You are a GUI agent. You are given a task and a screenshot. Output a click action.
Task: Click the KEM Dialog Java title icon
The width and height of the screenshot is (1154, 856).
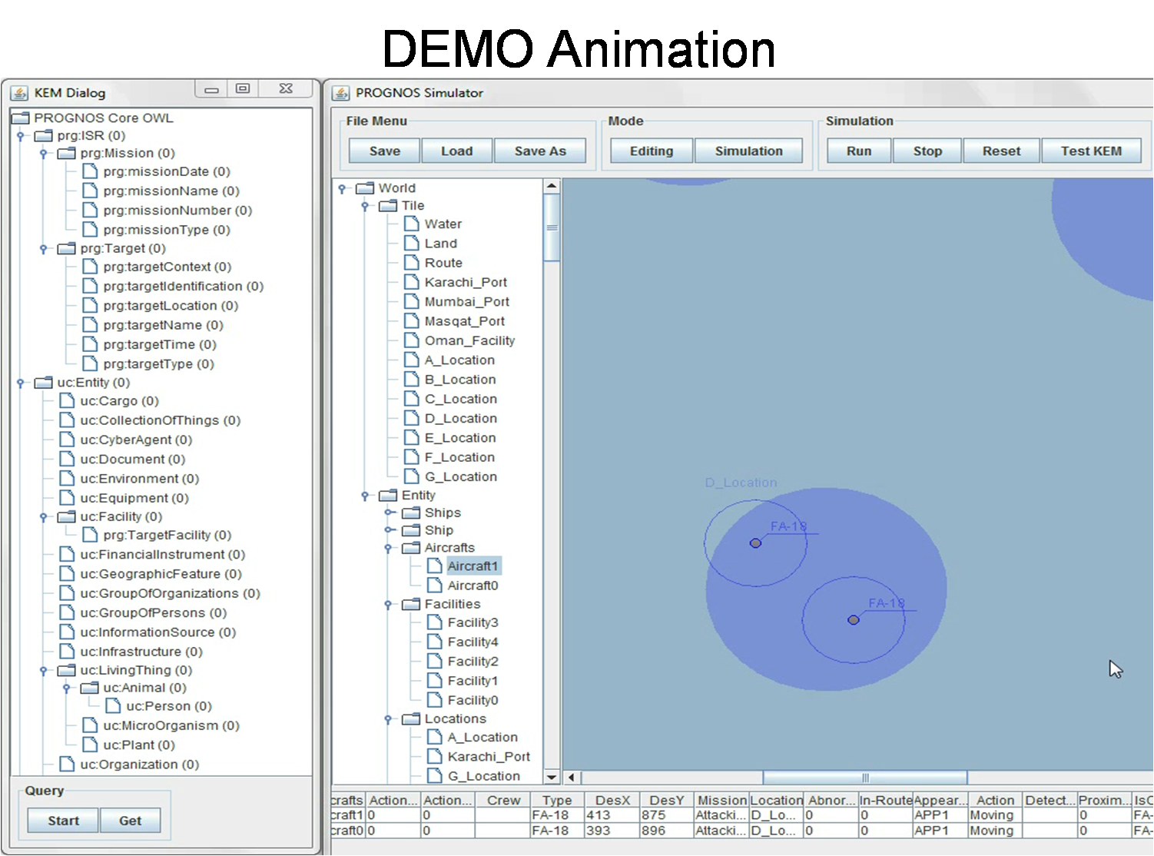[19, 93]
